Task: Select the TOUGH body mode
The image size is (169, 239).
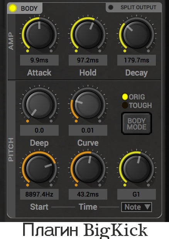Action: [x=125, y=105]
